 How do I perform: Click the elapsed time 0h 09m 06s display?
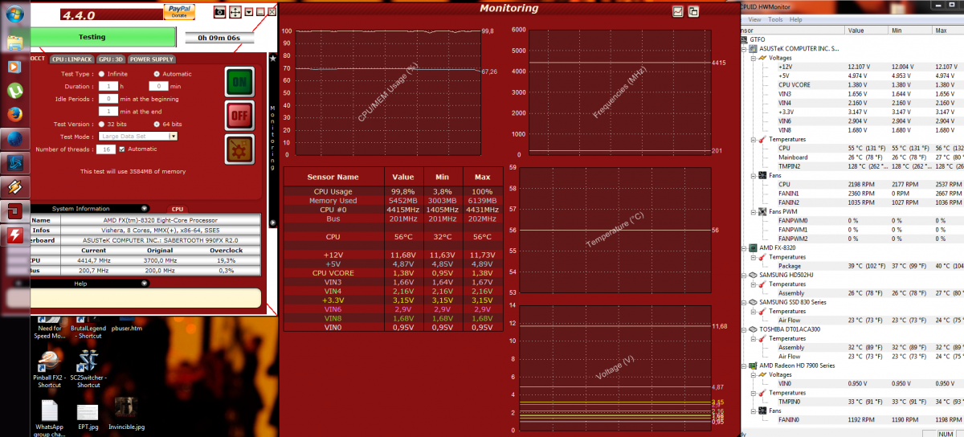[219, 37]
